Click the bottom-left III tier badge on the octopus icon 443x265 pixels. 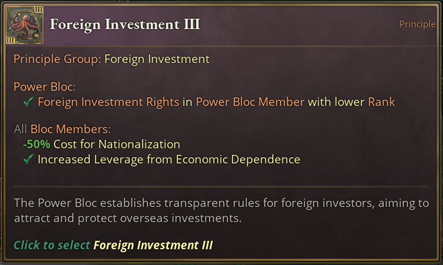tap(10, 40)
